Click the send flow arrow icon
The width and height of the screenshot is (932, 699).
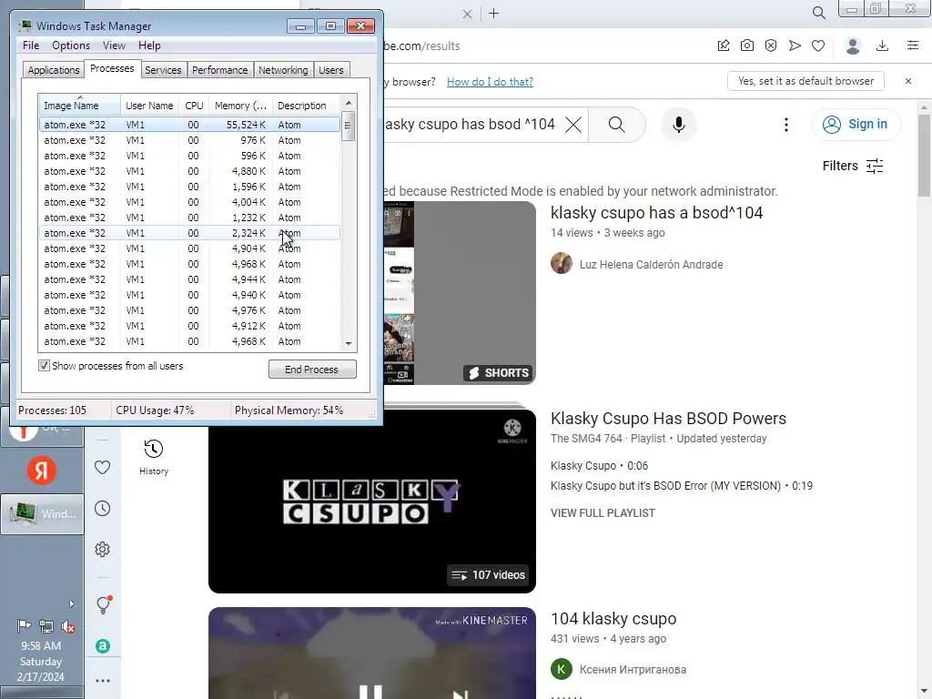pyautogui.click(x=795, y=46)
